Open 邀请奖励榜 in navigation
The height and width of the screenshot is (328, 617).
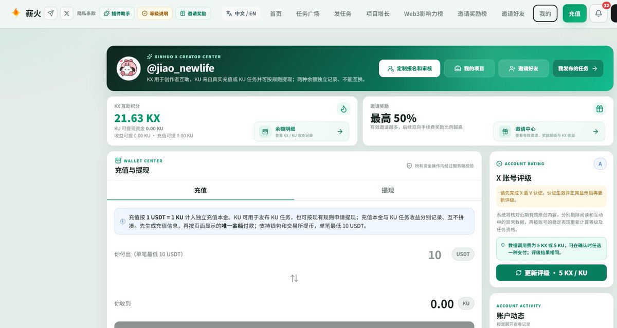(472, 13)
